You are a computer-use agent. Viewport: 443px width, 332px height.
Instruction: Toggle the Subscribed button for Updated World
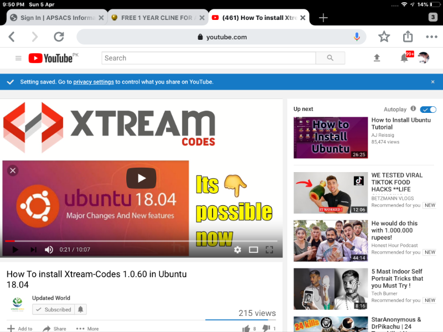[x=53, y=309]
